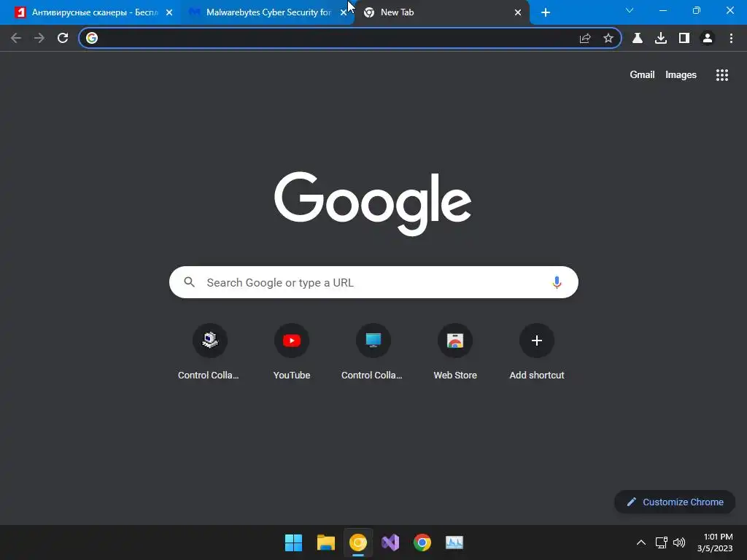Close the Malwarebytes tab
This screenshot has width=747, height=560.
[x=343, y=13]
